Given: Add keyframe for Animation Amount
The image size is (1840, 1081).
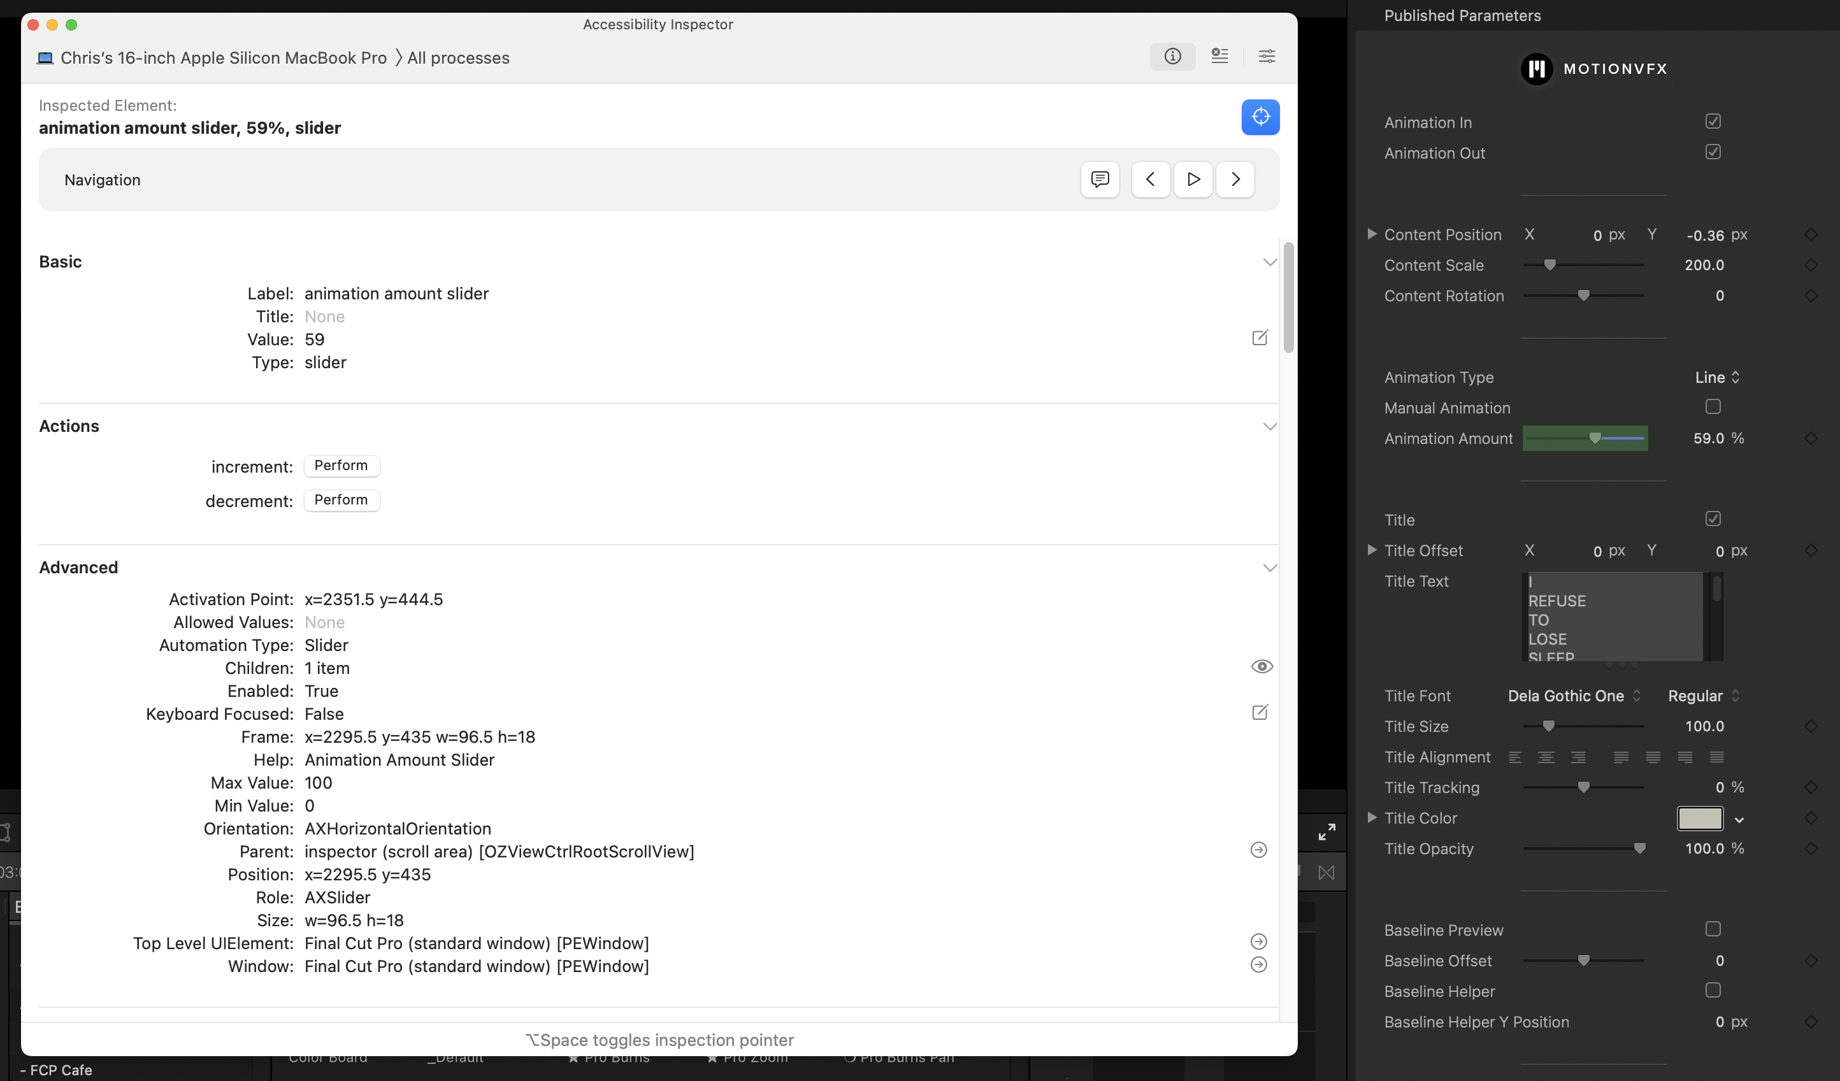Looking at the screenshot, I should (x=1811, y=438).
